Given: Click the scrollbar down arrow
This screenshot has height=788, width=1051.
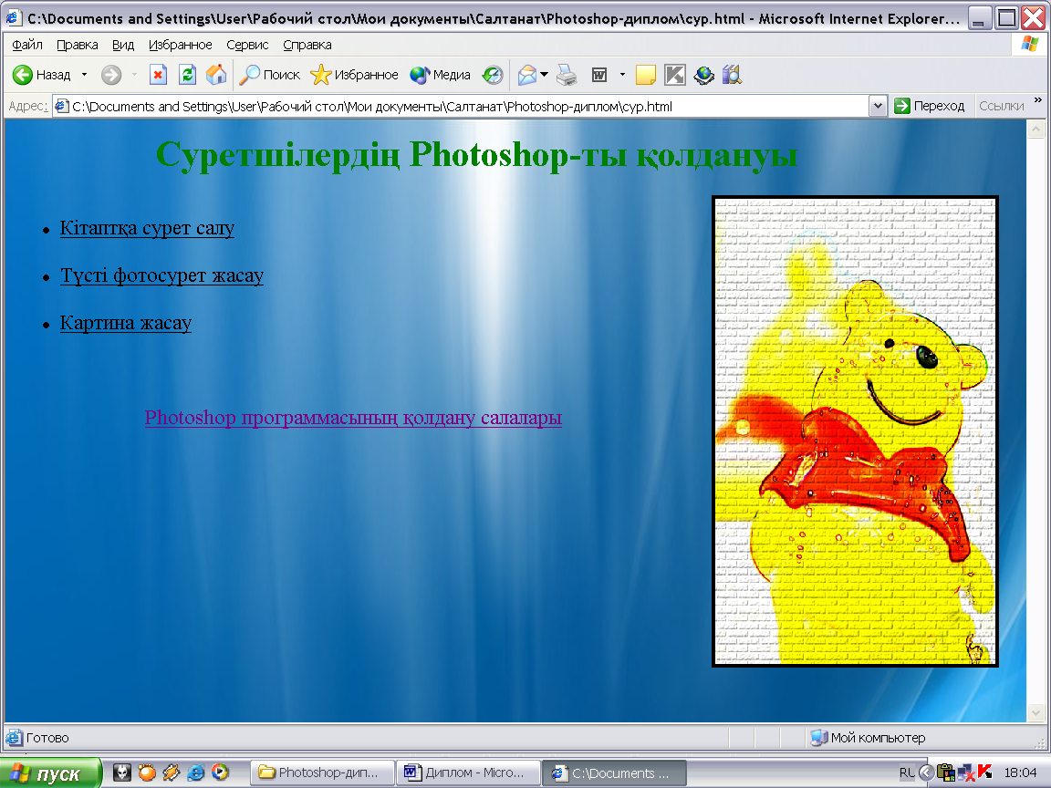Looking at the screenshot, I should tap(1036, 713).
